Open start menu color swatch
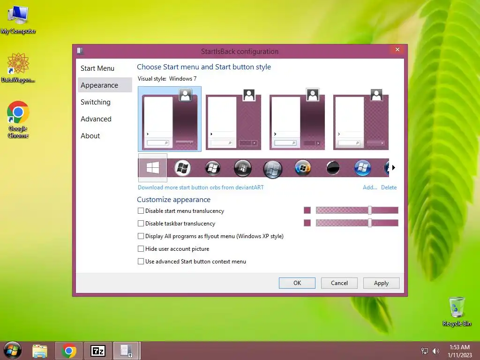The height and width of the screenshot is (360, 480). tap(307, 210)
